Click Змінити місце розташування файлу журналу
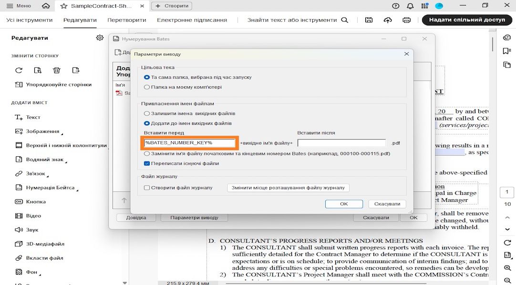This screenshot has height=285, width=516. pos(288,188)
